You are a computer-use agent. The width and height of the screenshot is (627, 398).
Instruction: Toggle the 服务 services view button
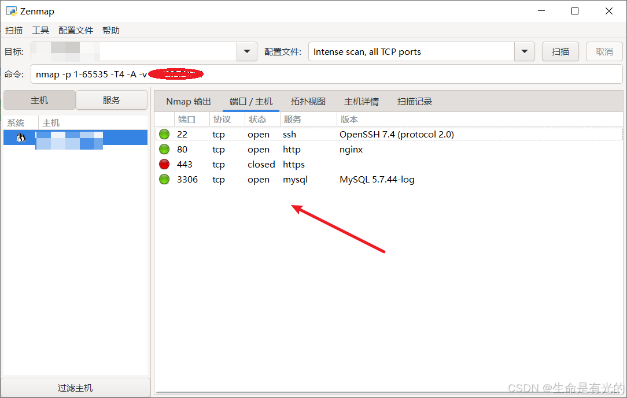[x=112, y=100]
